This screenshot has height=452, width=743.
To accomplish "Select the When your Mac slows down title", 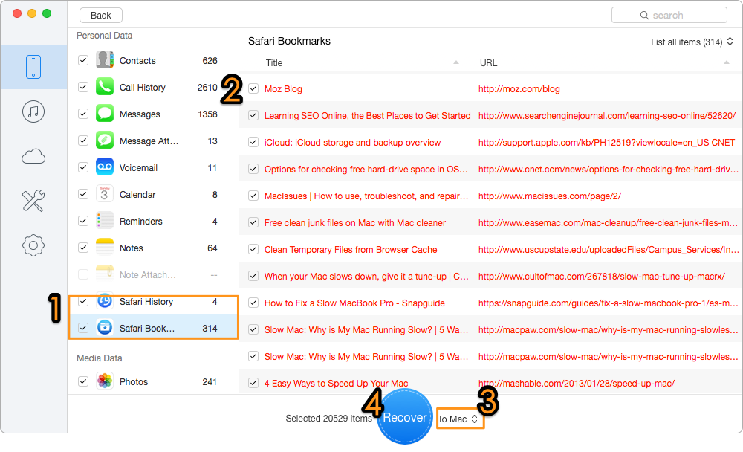I will click(x=366, y=277).
